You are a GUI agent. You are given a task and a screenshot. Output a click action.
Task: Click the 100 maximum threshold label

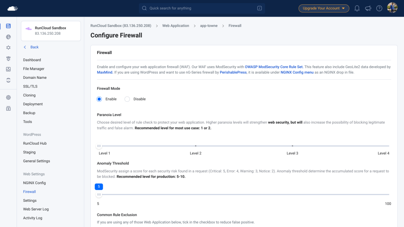pyautogui.click(x=388, y=204)
